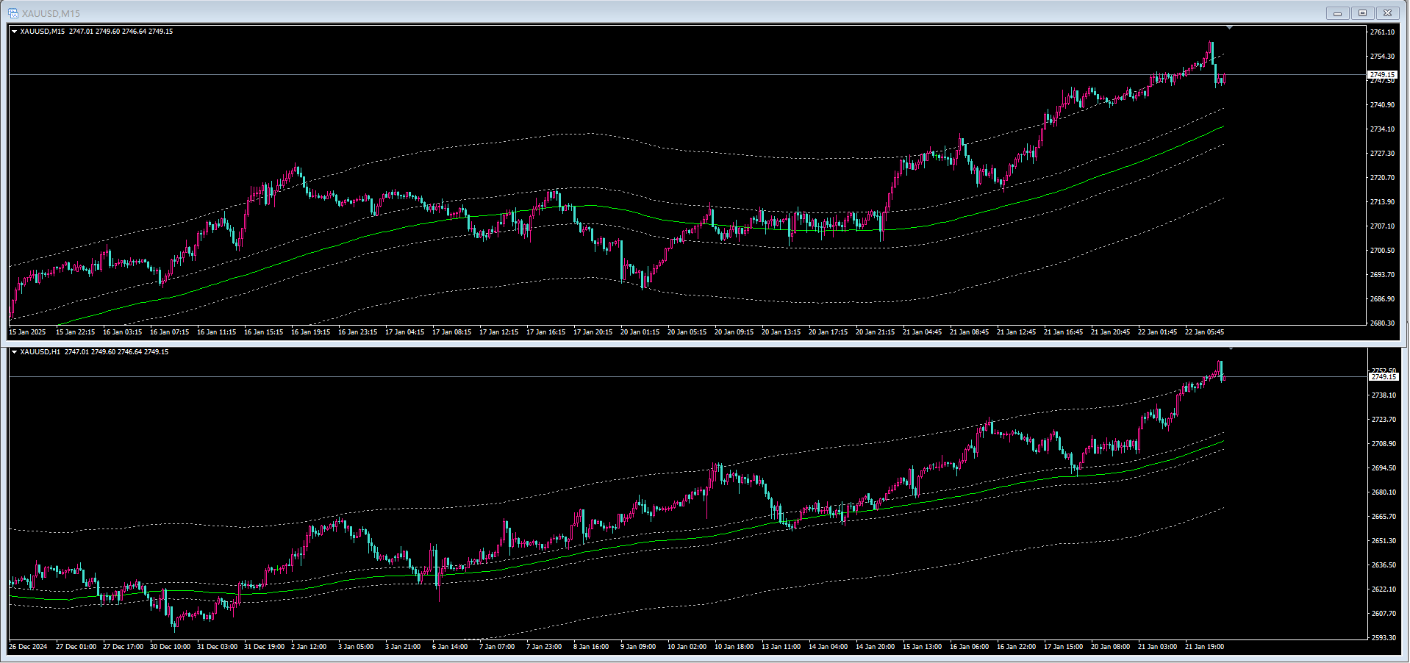Click the chart shift triangle marker on H1 chart
Image resolution: width=1410 pixels, height=663 pixels.
click(x=1229, y=348)
